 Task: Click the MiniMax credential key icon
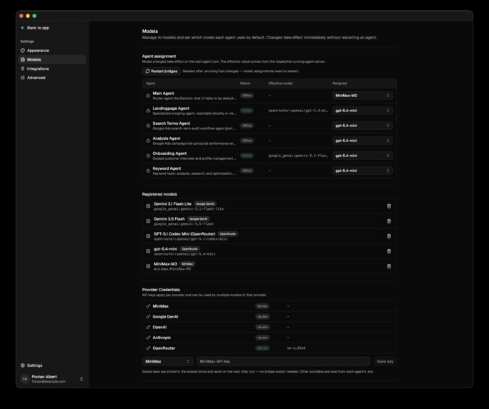(148, 306)
